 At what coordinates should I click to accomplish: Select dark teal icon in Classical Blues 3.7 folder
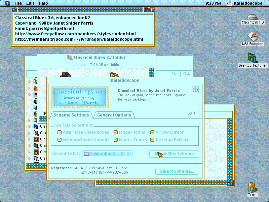click(x=65, y=75)
